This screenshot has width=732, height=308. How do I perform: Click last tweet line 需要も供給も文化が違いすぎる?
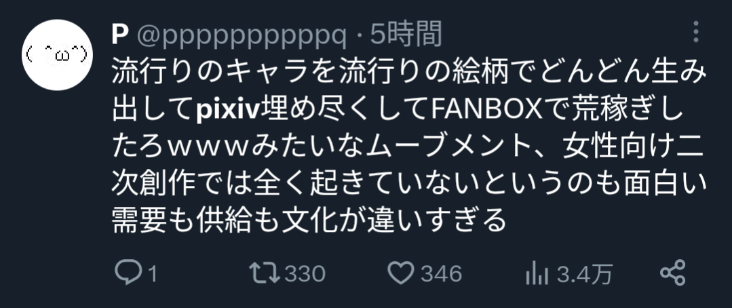coord(309,220)
